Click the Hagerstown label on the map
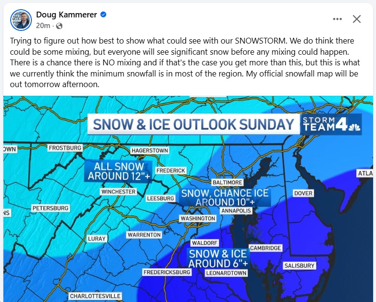 pos(150,151)
